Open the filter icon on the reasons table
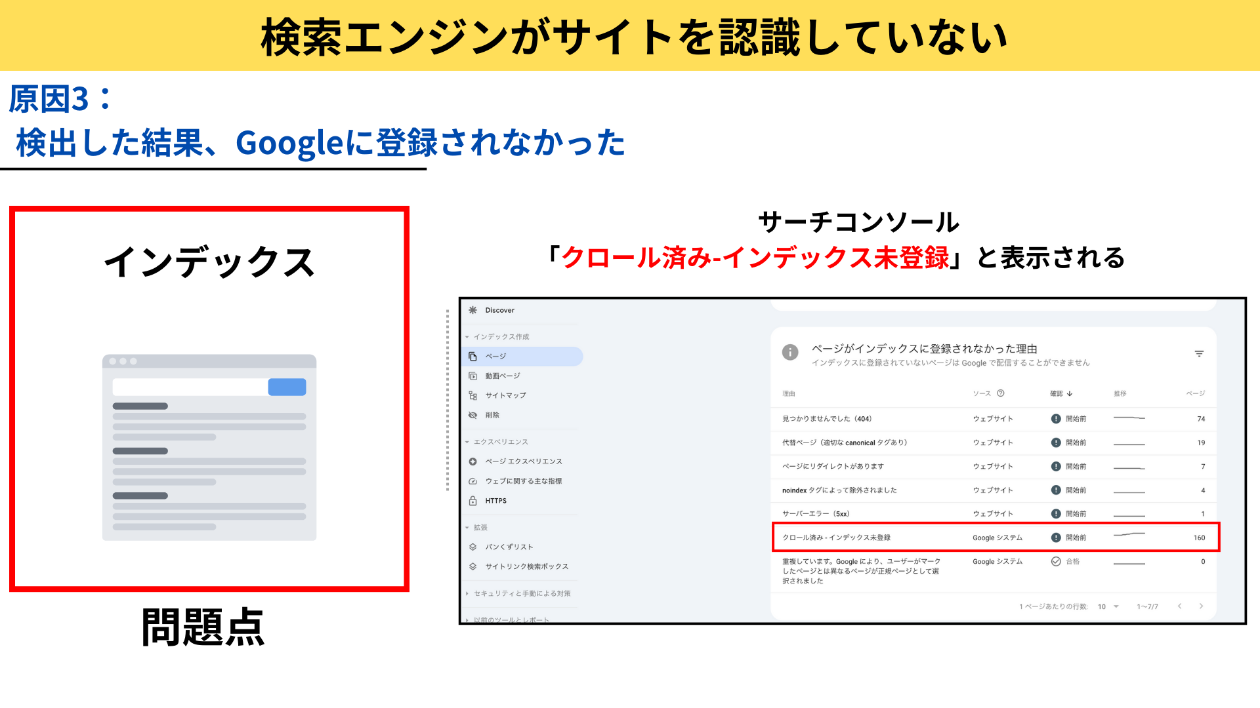Image resolution: width=1260 pixels, height=708 pixels. click(x=1199, y=353)
